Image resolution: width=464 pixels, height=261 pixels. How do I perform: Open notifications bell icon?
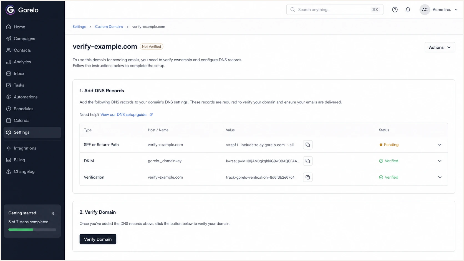(x=408, y=10)
